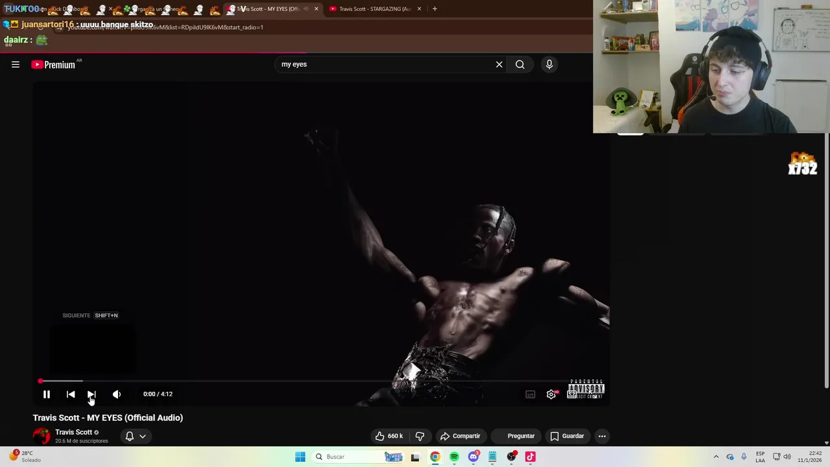
Task: Dislike the video
Action: [420, 436]
